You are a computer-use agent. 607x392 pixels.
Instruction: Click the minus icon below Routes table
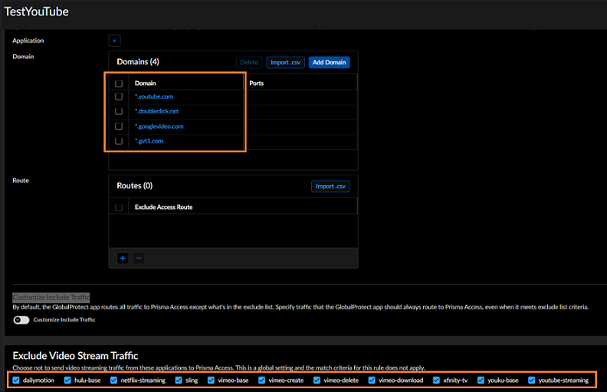point(139,258)
